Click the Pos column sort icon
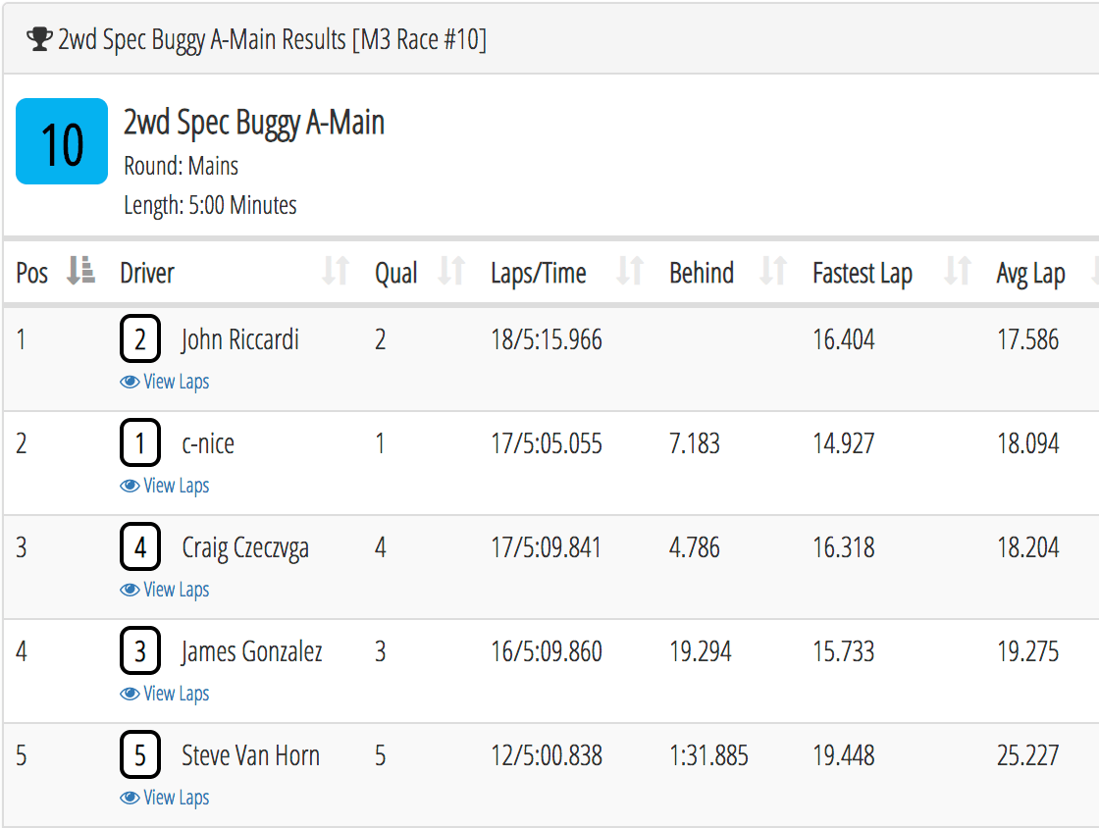Viewport: 1099px width, 828px height. click(x=80, y=272)
